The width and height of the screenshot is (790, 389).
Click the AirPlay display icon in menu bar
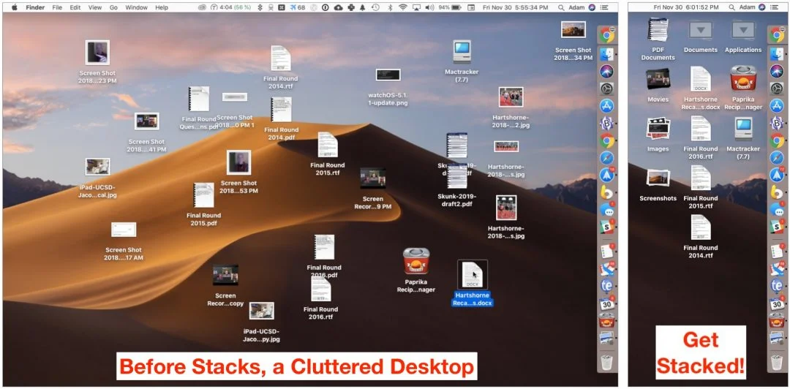point(417,7)
